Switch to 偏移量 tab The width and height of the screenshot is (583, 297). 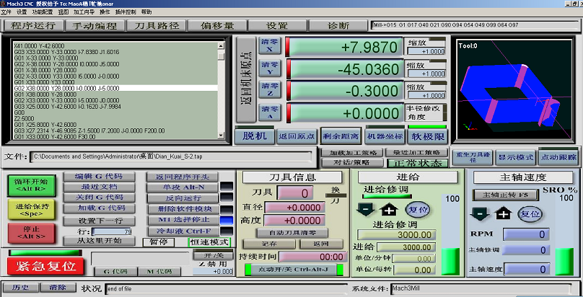tap(217, 26)
